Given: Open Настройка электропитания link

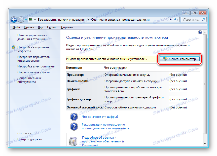Looking at the screenshot, I should (x=36, y=66).
